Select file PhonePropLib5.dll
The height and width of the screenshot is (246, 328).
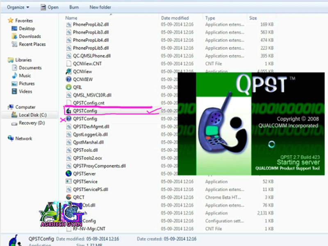coord(91,48)
